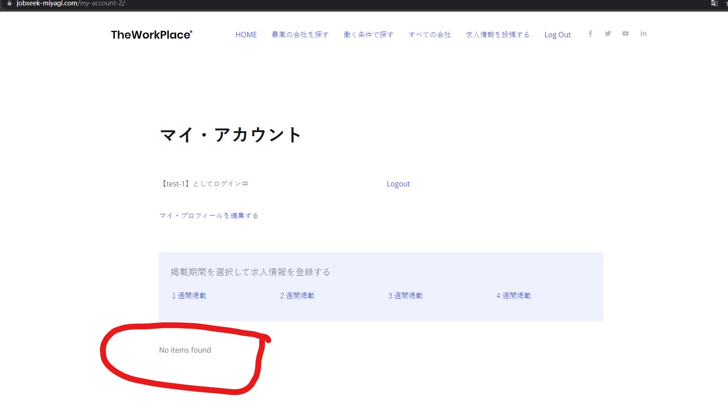Open マイ・プロフィールを編集する link
The image size is (728, 412).
pyautogui.click(x=209, y=216)
